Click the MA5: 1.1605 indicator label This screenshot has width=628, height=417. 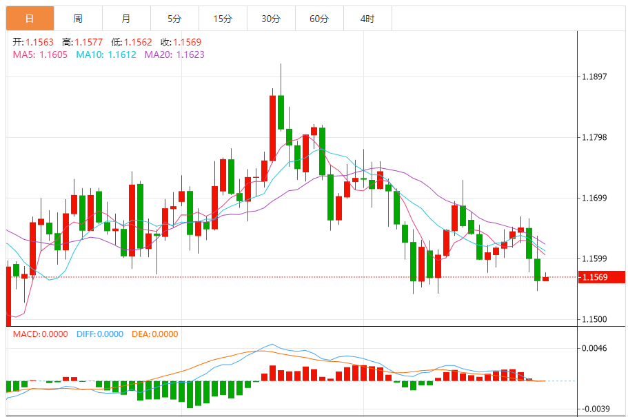tap(40, 54)
